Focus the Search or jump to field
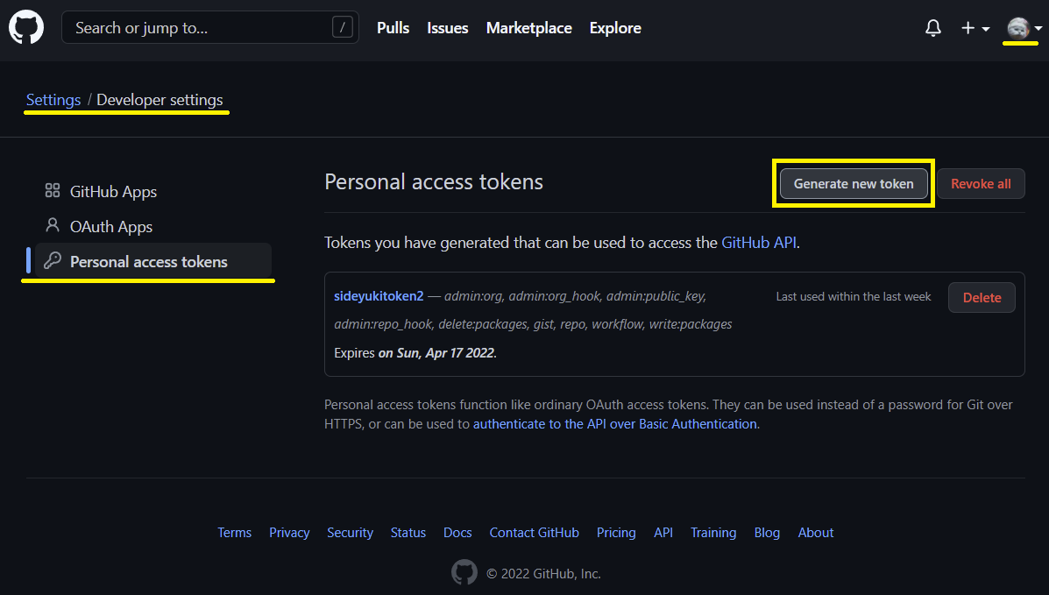Image resolution: width=1049 pixels, height=595 pixels. (x=210, y=27)
